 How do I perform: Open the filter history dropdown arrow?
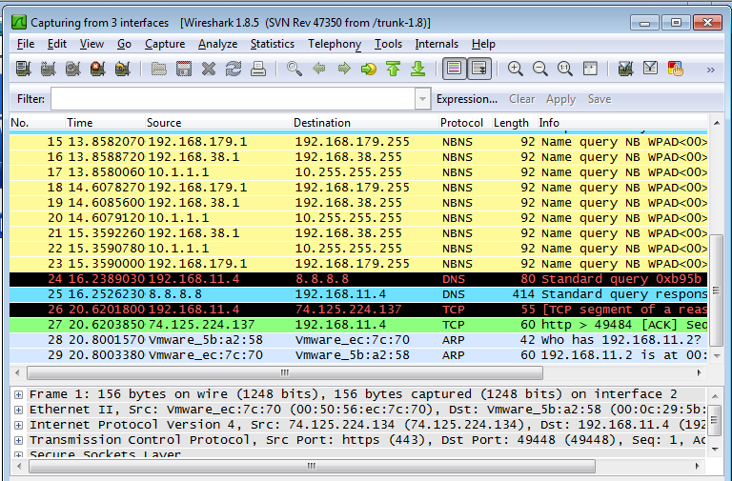pyautogui.click(x=423, y=99)
